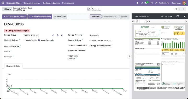Open the water drop debug icon menu
188x99 pixels.
138,3
